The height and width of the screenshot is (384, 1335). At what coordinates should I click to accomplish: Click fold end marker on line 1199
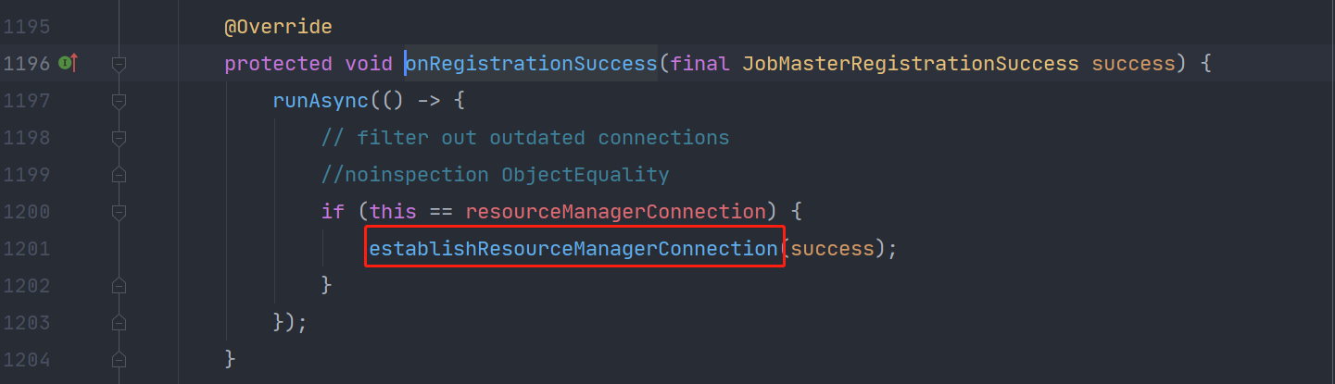coord(118,175)
